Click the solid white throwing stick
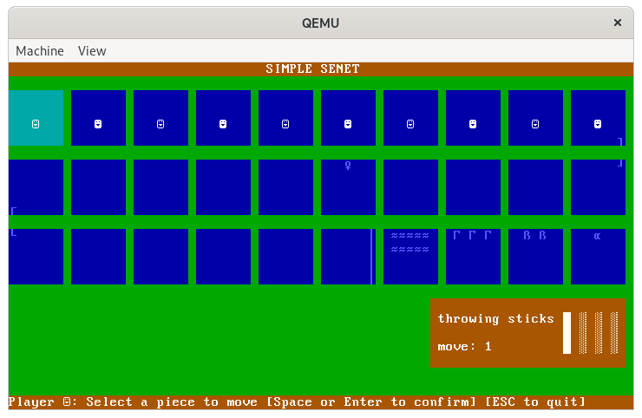Viewport: 642px width, 418px height. coord(567,333)
